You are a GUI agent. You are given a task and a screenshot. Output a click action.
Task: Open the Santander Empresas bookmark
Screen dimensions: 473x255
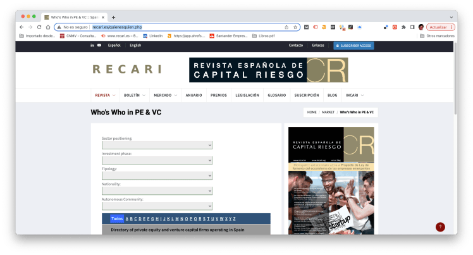[x=229, y=36]
